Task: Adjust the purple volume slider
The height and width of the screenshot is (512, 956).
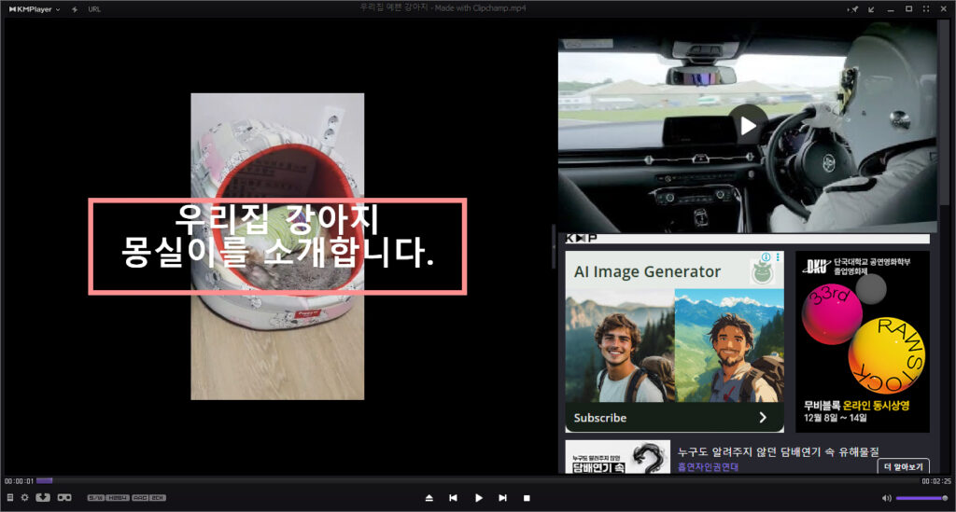Action: coord(921,498)
